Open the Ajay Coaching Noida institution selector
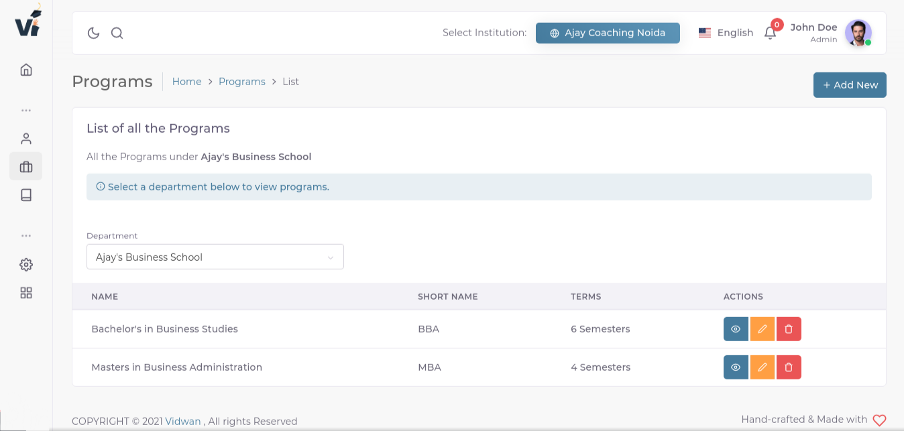The image size is (904, 431). point(608,33)
